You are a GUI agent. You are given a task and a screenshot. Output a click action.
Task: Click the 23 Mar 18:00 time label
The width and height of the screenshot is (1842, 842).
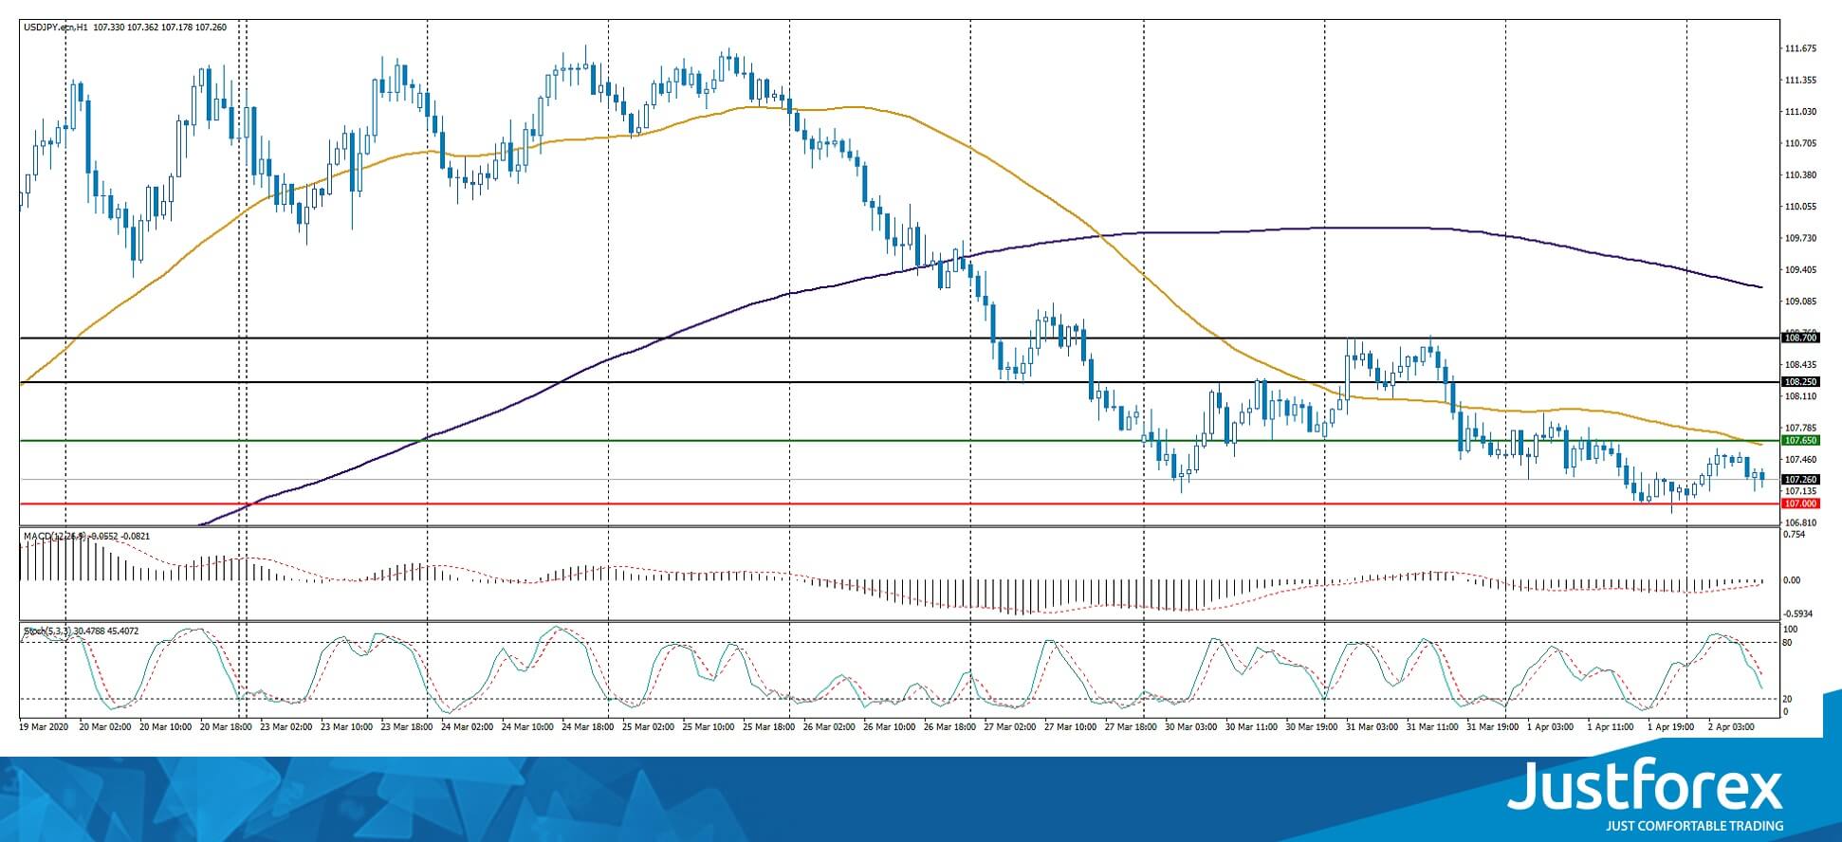tap(408, 727)
